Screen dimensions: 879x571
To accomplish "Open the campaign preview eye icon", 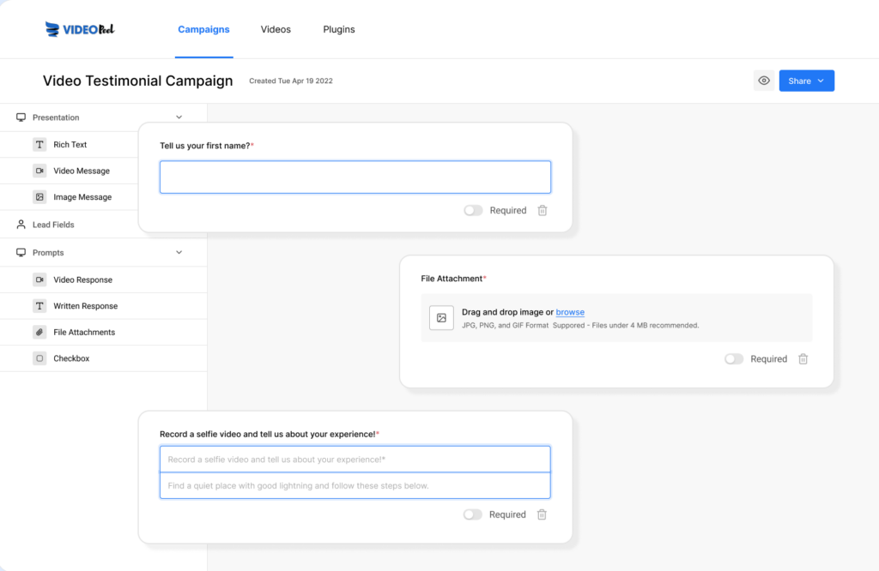I will click(764, 80).
